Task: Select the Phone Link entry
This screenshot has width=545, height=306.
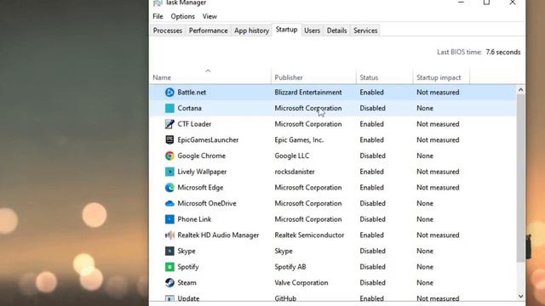Action: click(x=194, y=219)
